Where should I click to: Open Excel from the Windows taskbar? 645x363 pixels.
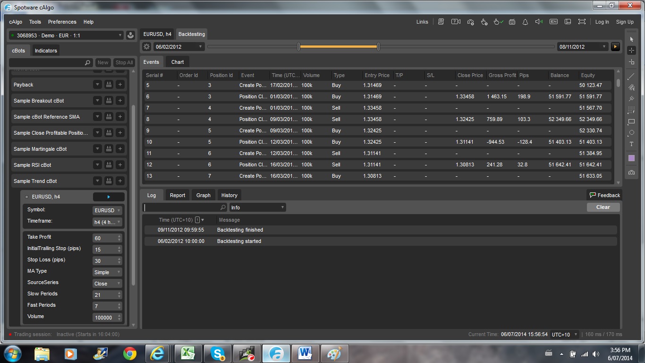click(x=188, y=353)
